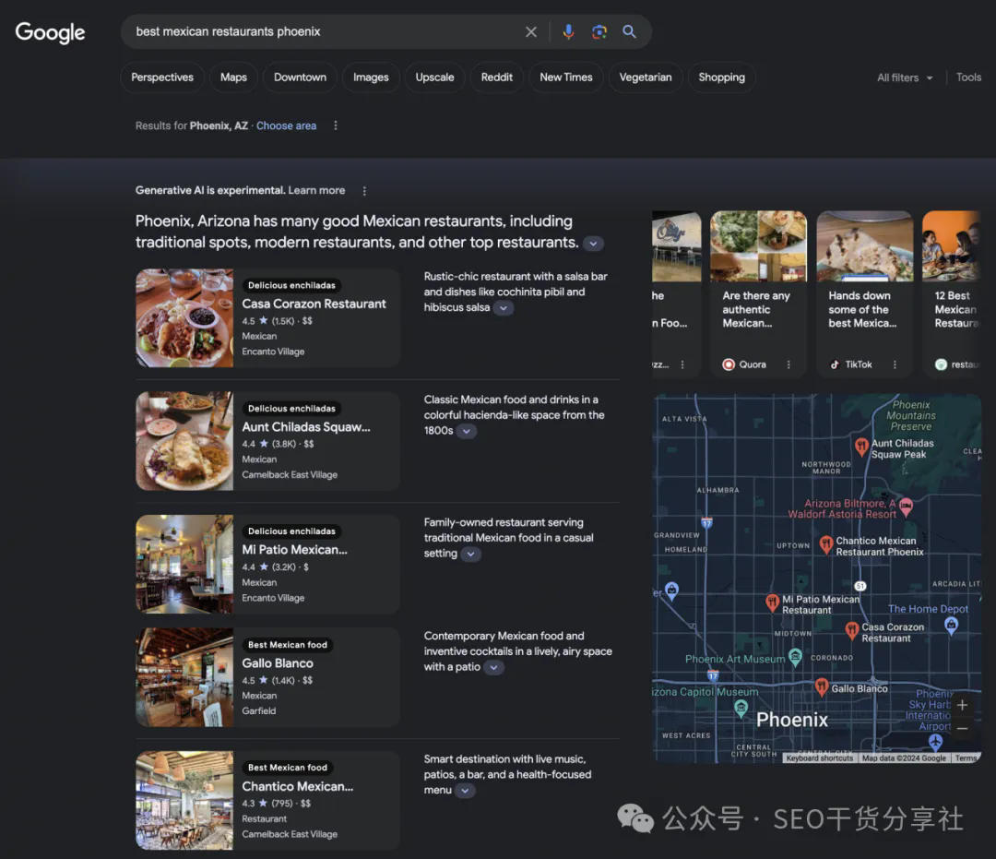Open the Mi Patio interior photo
This screenshot has width=996, height=859.
click(x=184, y=564)
